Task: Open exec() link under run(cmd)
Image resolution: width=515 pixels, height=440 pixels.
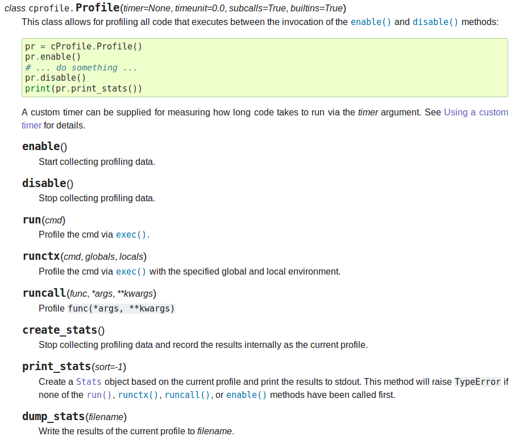Action: pyautogui.click(x=131, y=235)
